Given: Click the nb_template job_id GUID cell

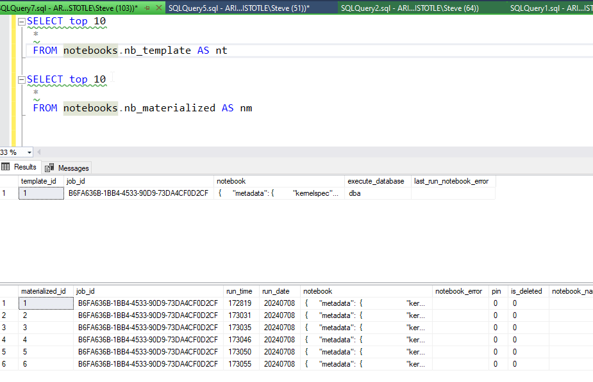Looking at the screenshot, I should [x=139, y=193].
